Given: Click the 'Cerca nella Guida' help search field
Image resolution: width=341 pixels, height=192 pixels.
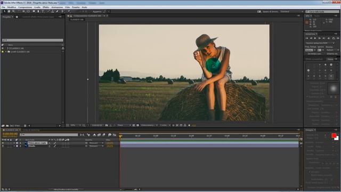Looking at the screenshot, I should click(322, 12).
